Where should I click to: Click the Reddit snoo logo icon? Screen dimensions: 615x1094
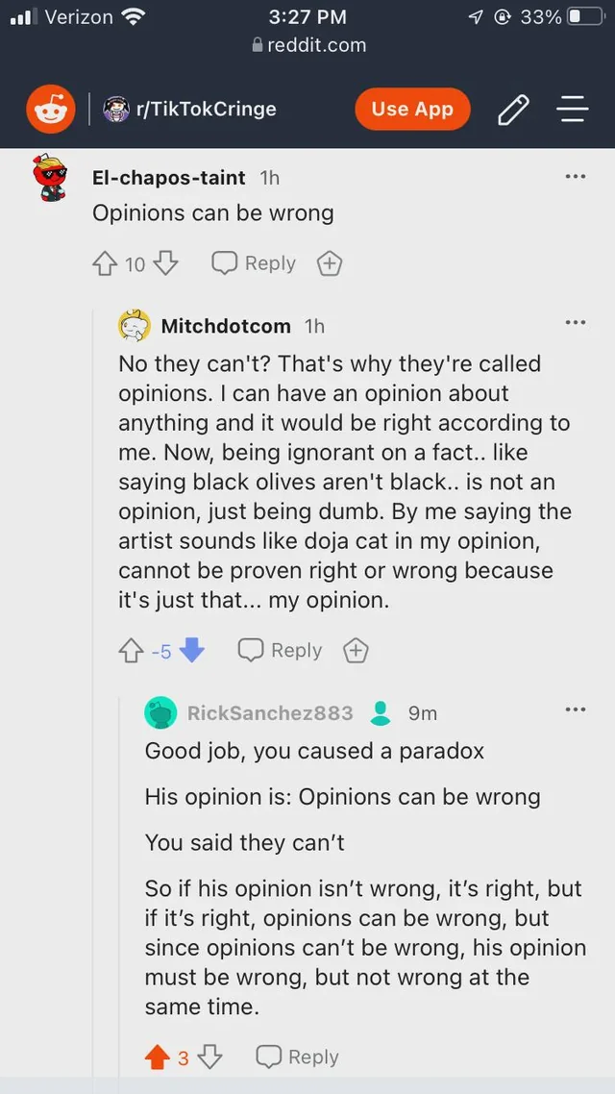(x=50, y=109)
